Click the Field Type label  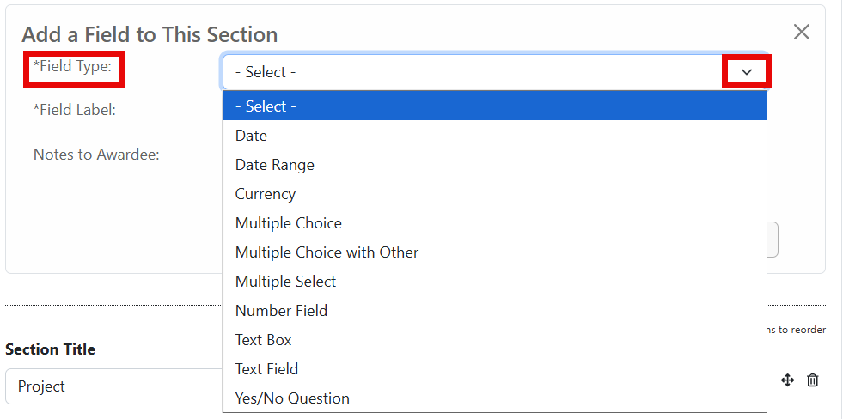[76, 66]
